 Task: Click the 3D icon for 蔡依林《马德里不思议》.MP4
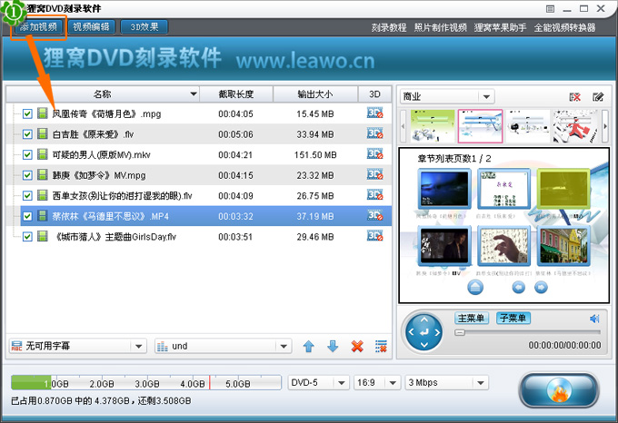pos(374,216)
